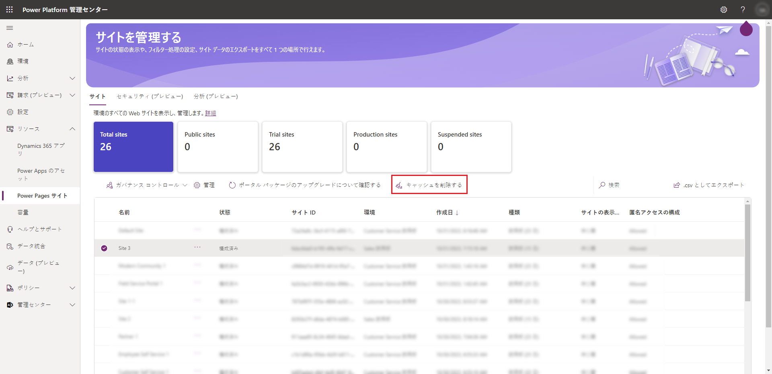Sort by the 状態 column header
The height and width of the screenshot is (374, 772).
point(225,213)
